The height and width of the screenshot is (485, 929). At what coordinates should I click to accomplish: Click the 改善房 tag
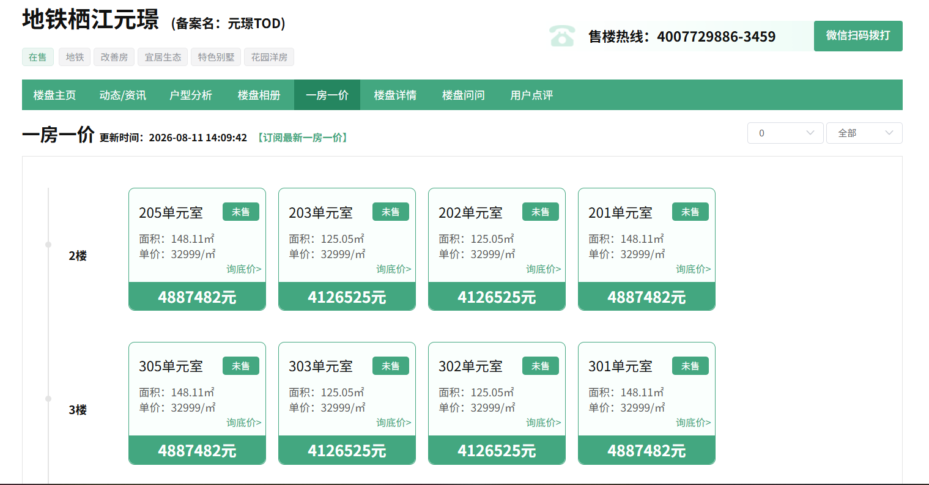click(x=114, y=57)
